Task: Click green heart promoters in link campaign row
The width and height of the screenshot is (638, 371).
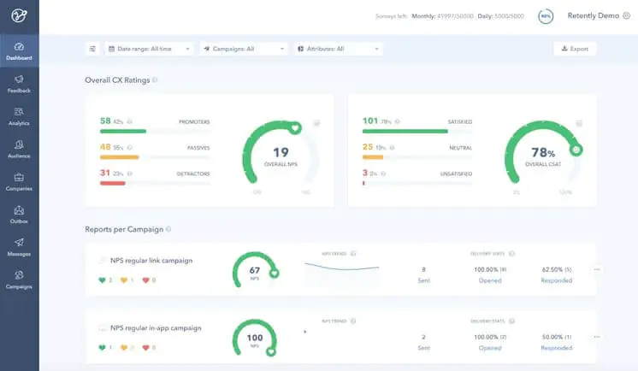Action: (x=102, y=280)
